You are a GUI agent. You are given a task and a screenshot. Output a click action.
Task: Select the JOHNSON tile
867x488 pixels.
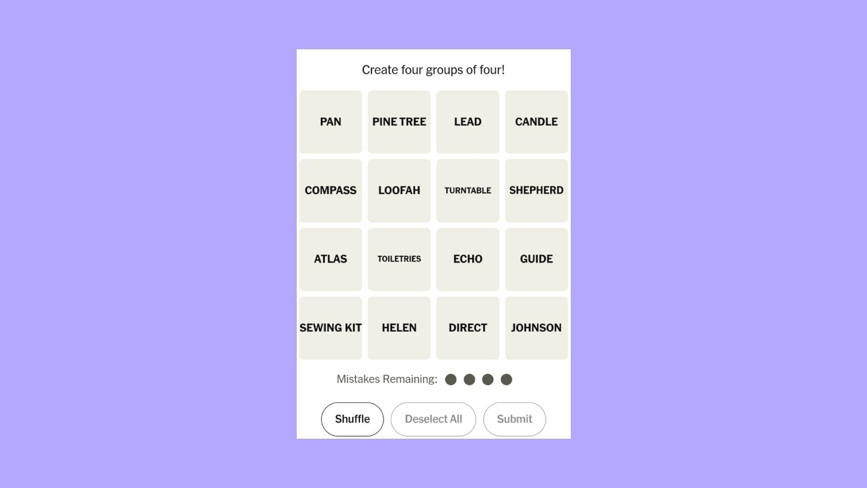[536, 328]
